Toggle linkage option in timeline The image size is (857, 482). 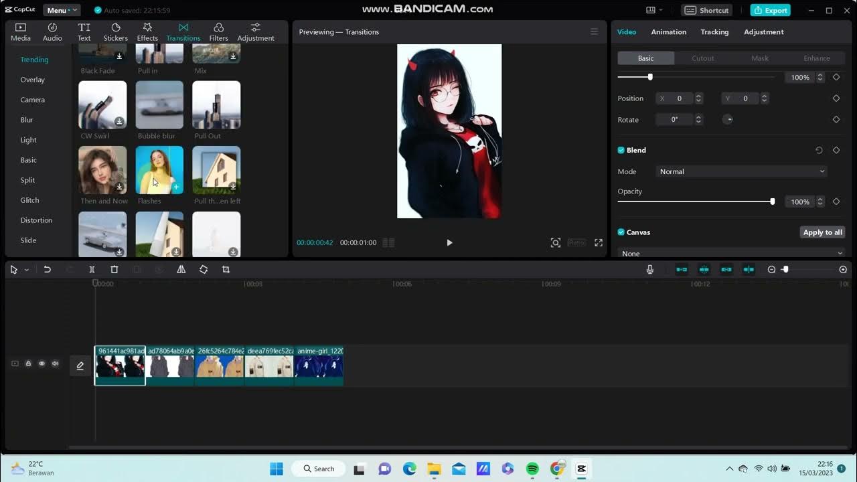coord(726,269)
